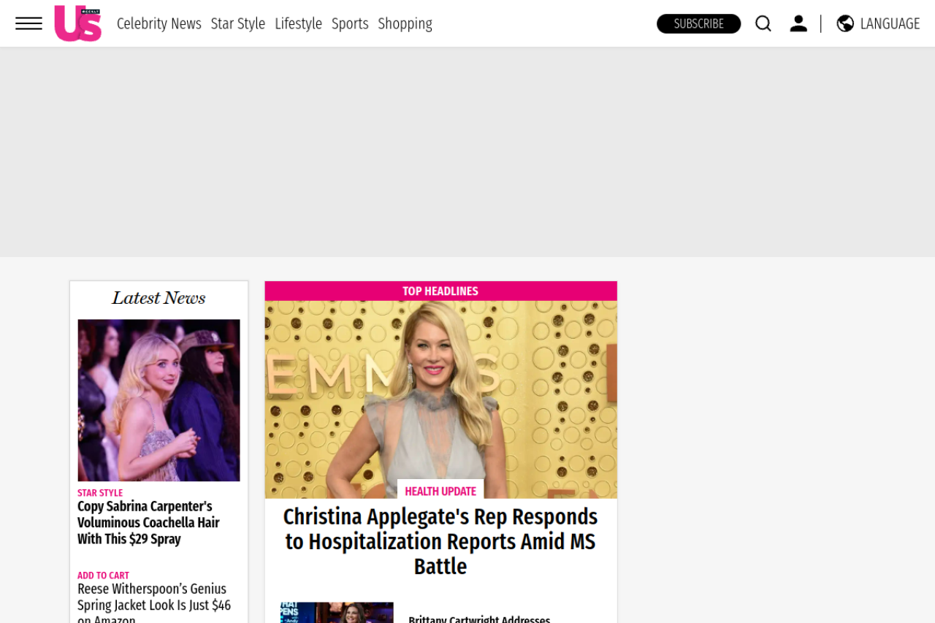
Task: Navigate to Sports section
Action: coord(350,23)
